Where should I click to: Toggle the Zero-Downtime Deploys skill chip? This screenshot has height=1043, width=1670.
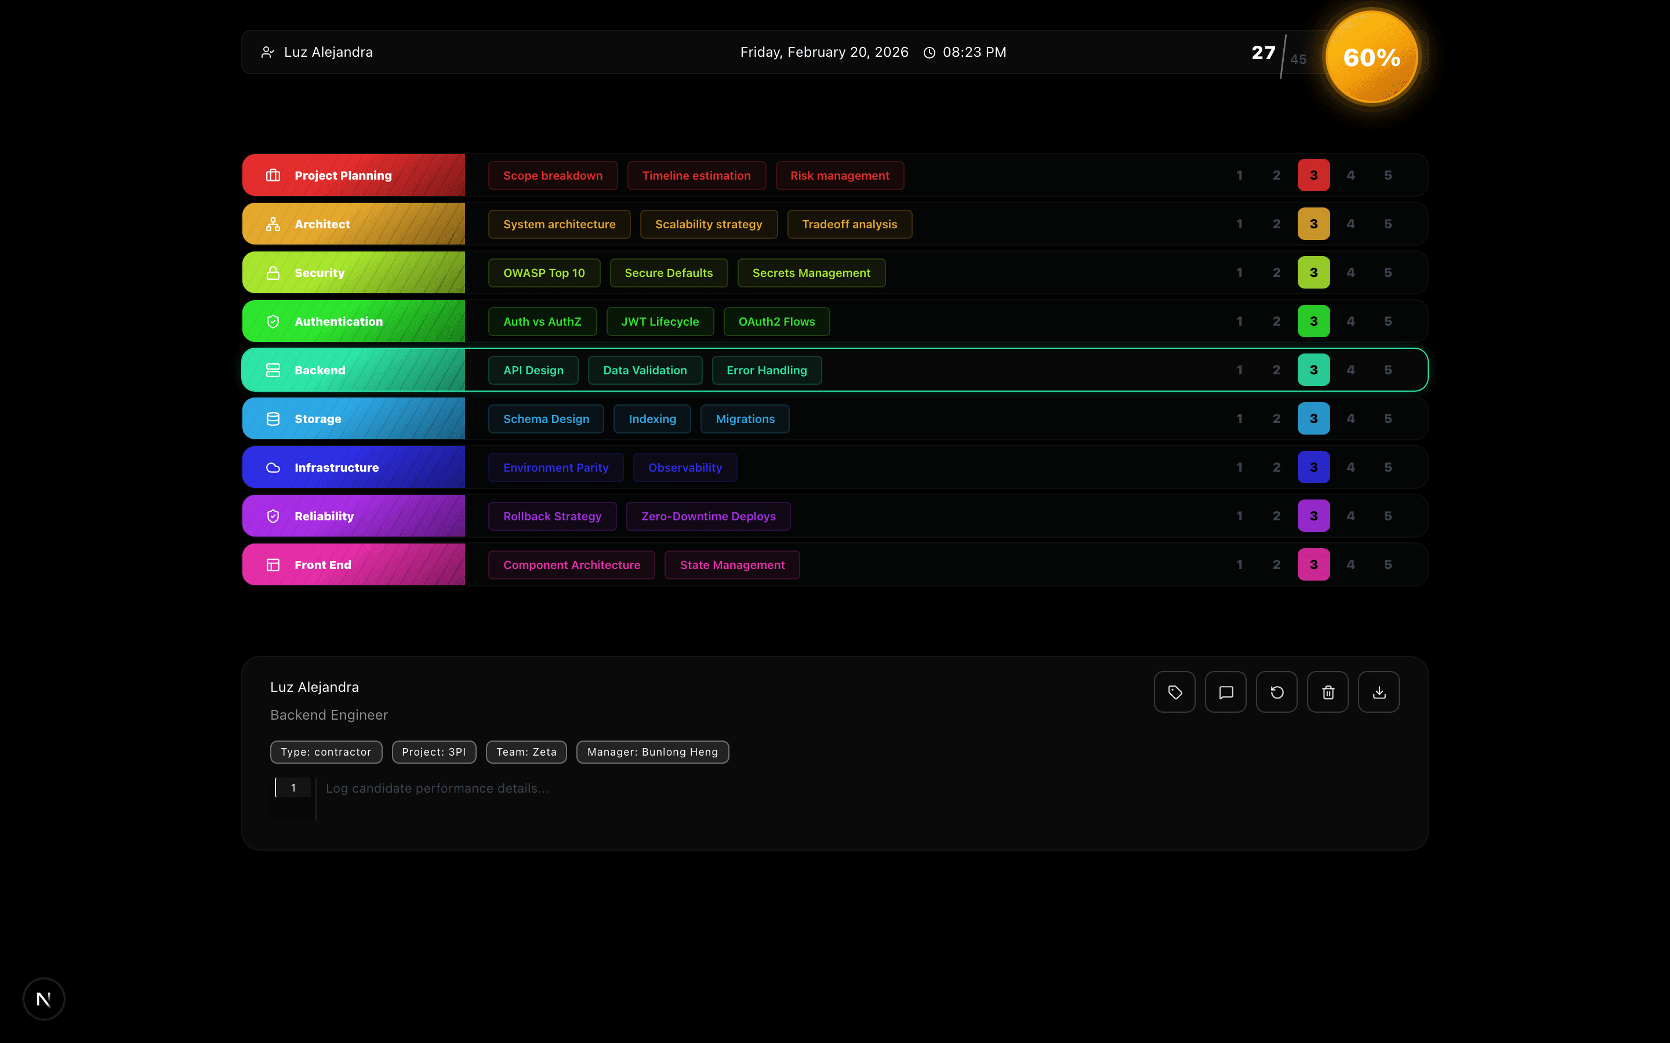(708, 516)
